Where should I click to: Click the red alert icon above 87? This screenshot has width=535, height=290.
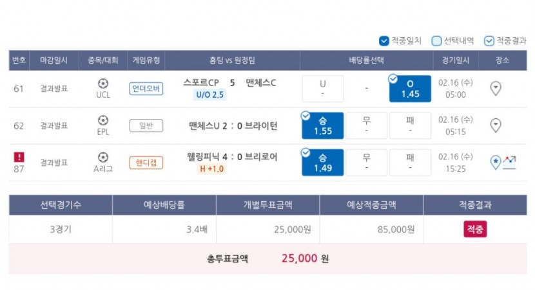tap(19, 157)
